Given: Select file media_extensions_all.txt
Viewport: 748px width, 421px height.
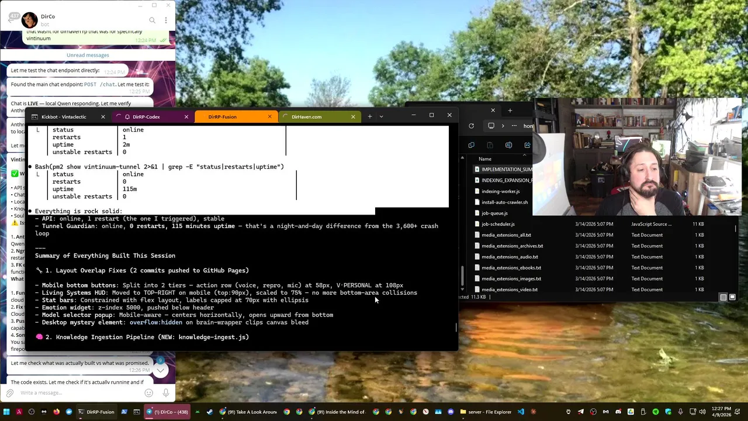Looking at the screenshot, I should click(506, 235).
